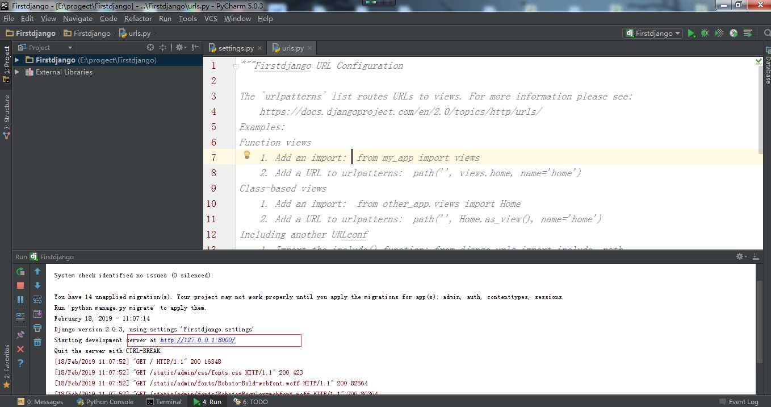Toggle the 2: Favorites side tab
Screen dimensions: 771x407
pos(6,366)
